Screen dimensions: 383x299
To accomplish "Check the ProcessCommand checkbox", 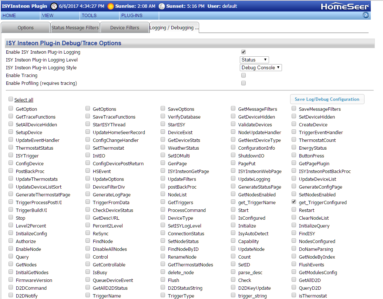I will tap(163, 209).
